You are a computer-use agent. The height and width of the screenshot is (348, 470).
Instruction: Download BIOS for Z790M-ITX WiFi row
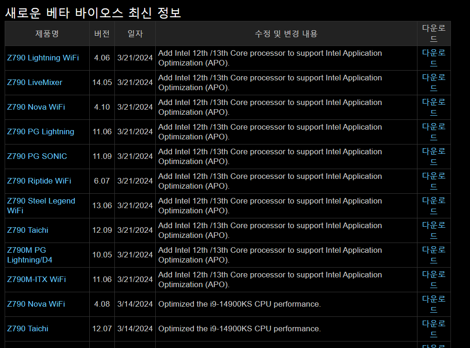pos(434,279)
